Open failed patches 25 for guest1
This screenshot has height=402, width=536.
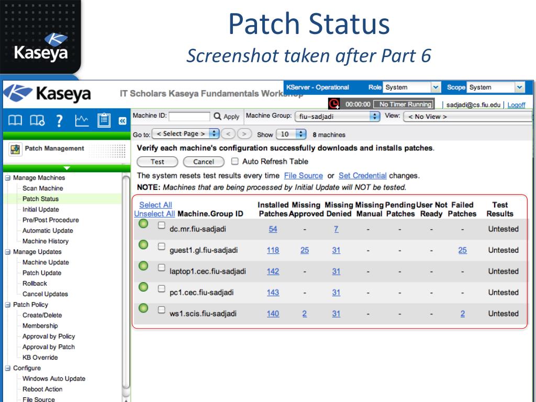[x=463, y=250]
